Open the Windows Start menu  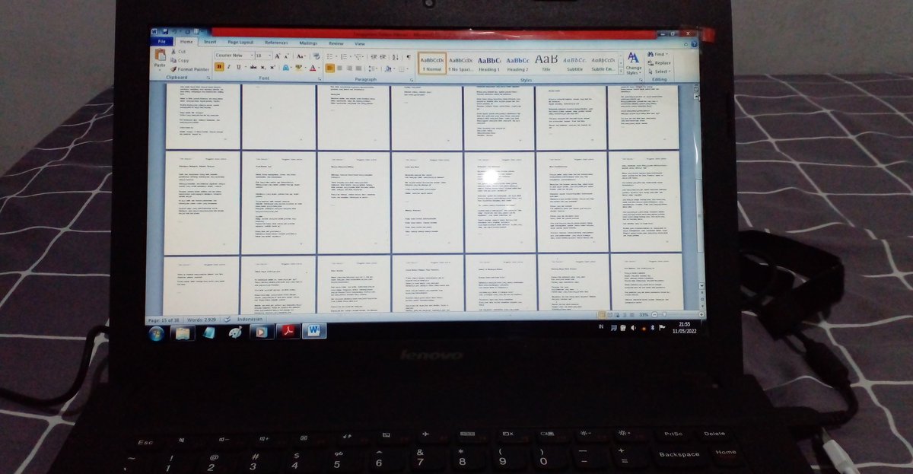click(x=157, y=332)
